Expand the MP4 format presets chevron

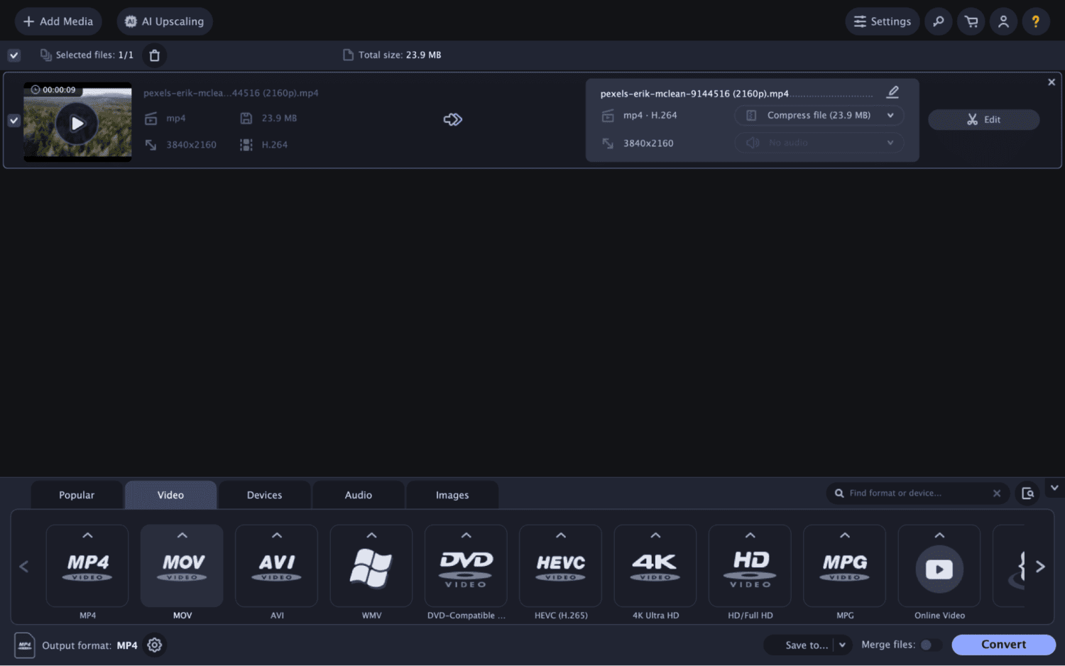tap(87, 535)
